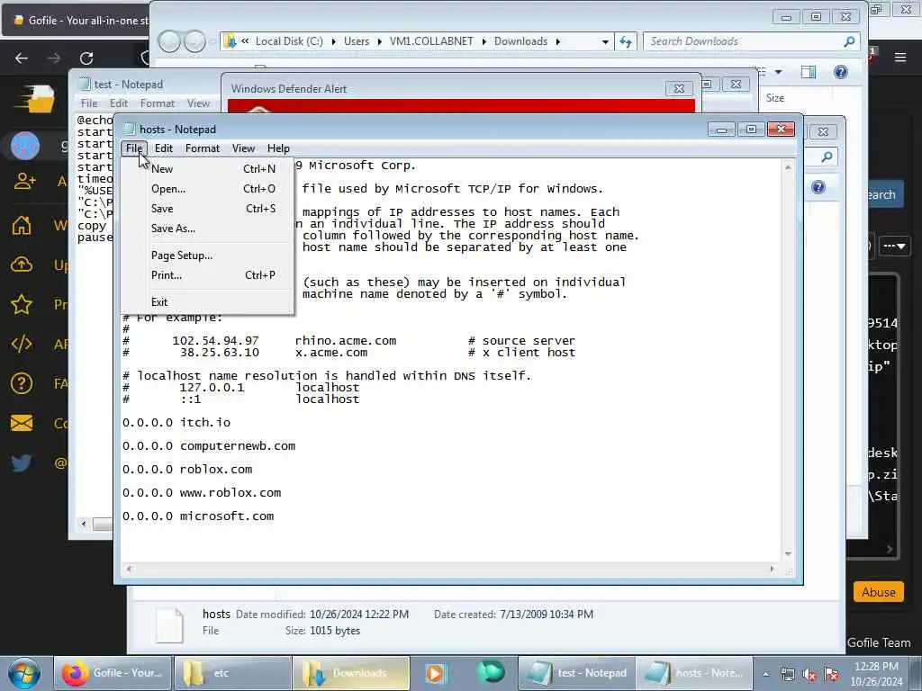Click the Size column header in Explorer
This screenshot has height=691, width=922.
pyautogui.click(x=775, y=98)
